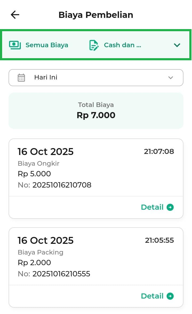Click the document-edit icon beside Cash dan

(94, 45)
